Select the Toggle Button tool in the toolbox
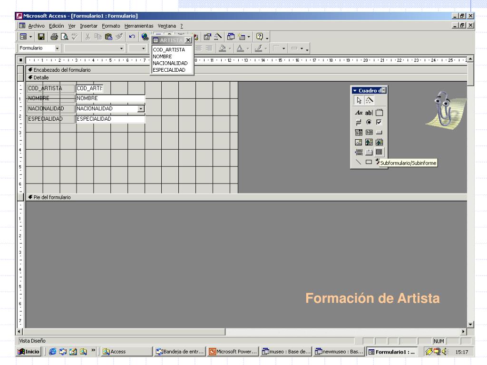 point(359,122)
